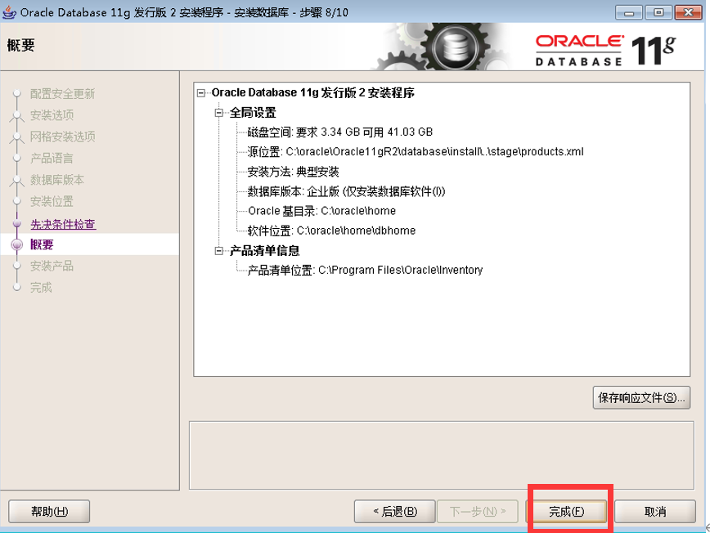Click the Java icon in the title bar
This screenshot has width=710, height=533.
9,12
